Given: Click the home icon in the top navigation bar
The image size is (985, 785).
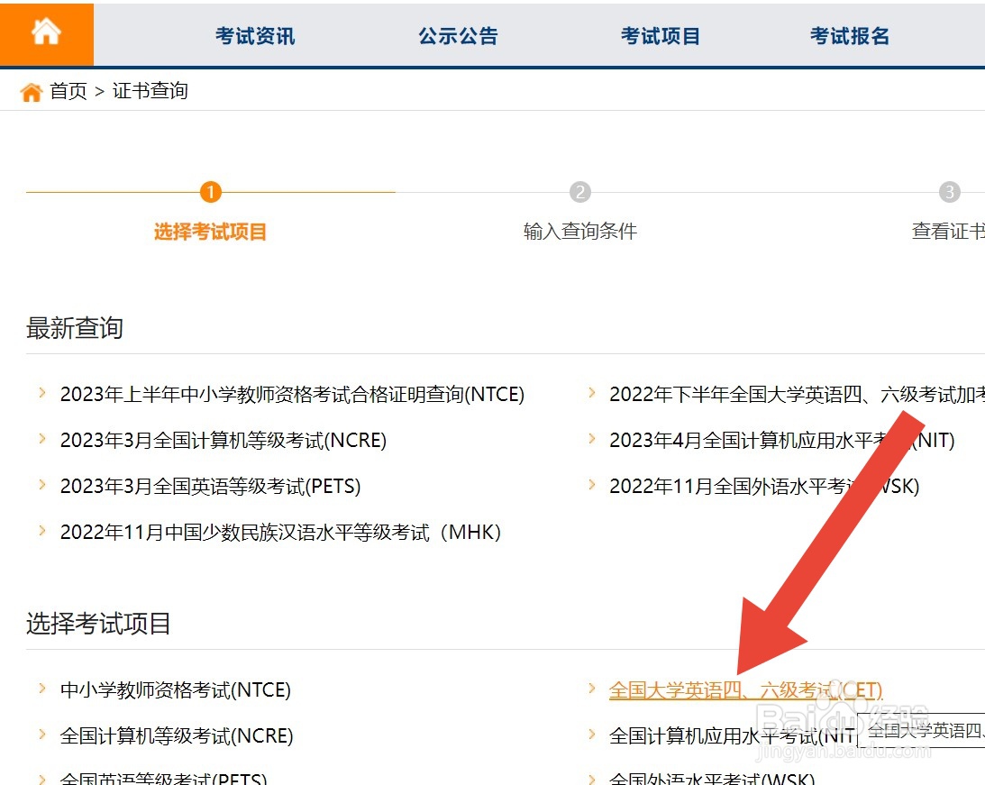Looking at the screenshot, I should pyautogui.click(x=46, y=33).
